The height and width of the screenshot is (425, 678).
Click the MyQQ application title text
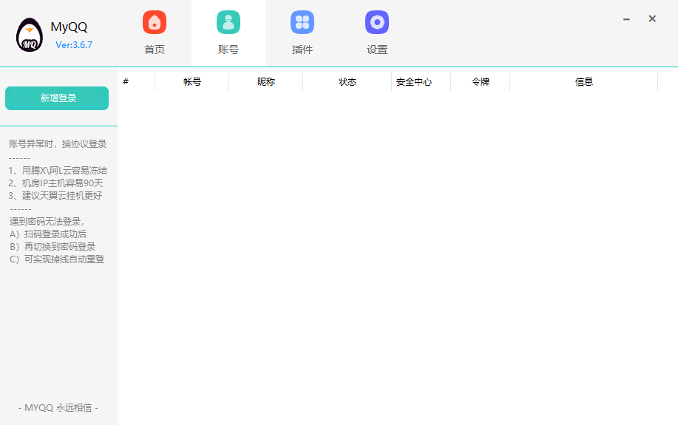69,27
